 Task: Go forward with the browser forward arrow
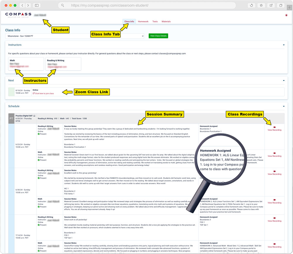click(x=28, y=5)
